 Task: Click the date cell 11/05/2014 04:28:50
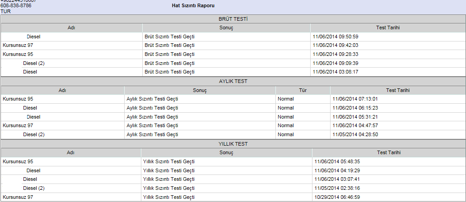coord(355,134)
